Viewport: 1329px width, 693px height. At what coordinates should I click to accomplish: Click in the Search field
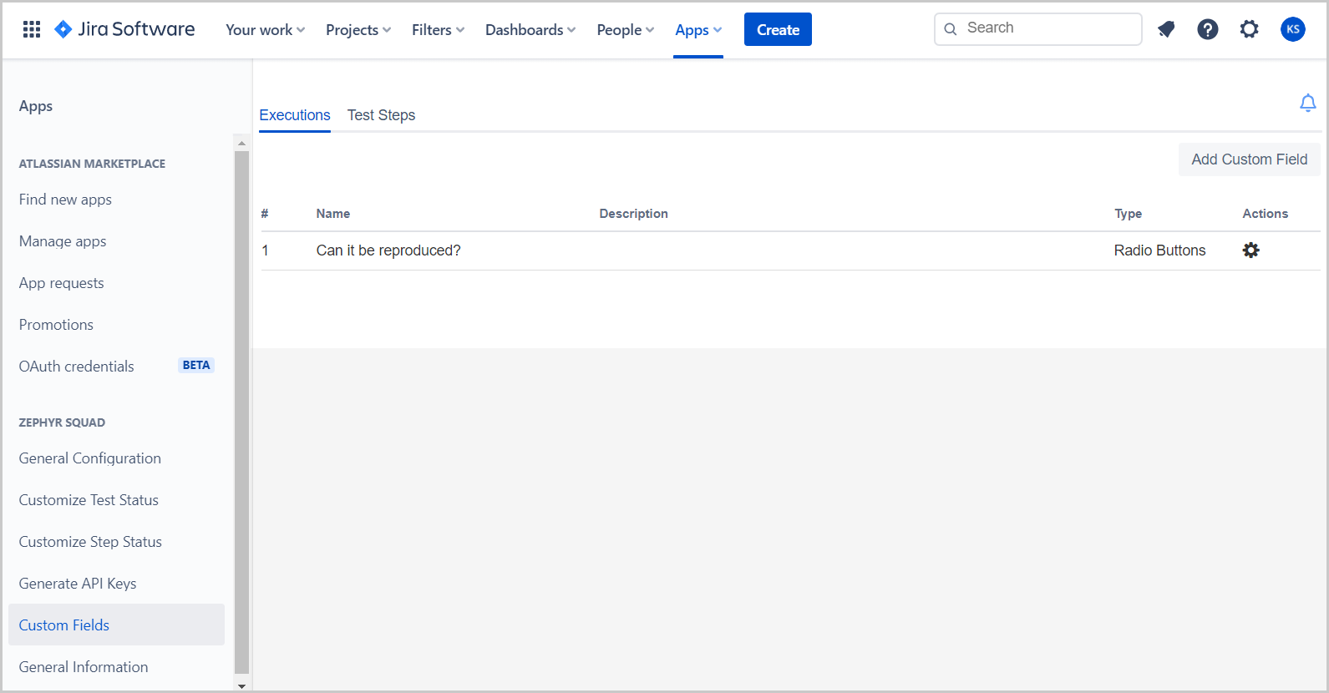coord(1038,29)
